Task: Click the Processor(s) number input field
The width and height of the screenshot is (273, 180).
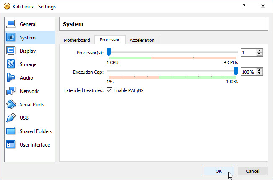Action: [249, 52]
